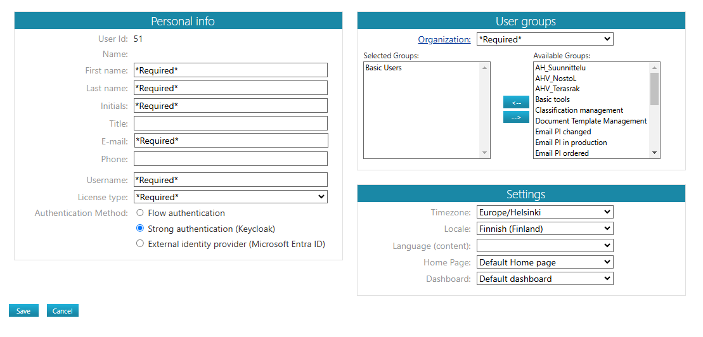
Task: Click the First name input field
Action: (230, 70)
